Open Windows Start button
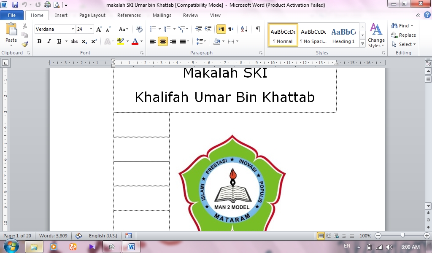The height and width of the screenshot is (253, 432). pos(11,246)
